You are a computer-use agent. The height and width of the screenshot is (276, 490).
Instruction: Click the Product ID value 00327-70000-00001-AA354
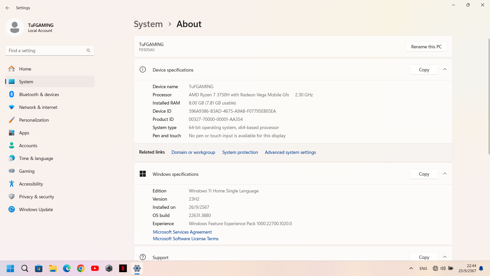[216, 119]
